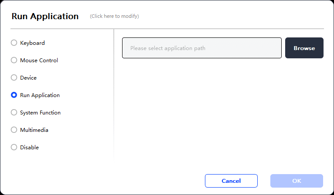334x195 pixels.
Task: Confirm with the OK button
Action: point(297,181)
